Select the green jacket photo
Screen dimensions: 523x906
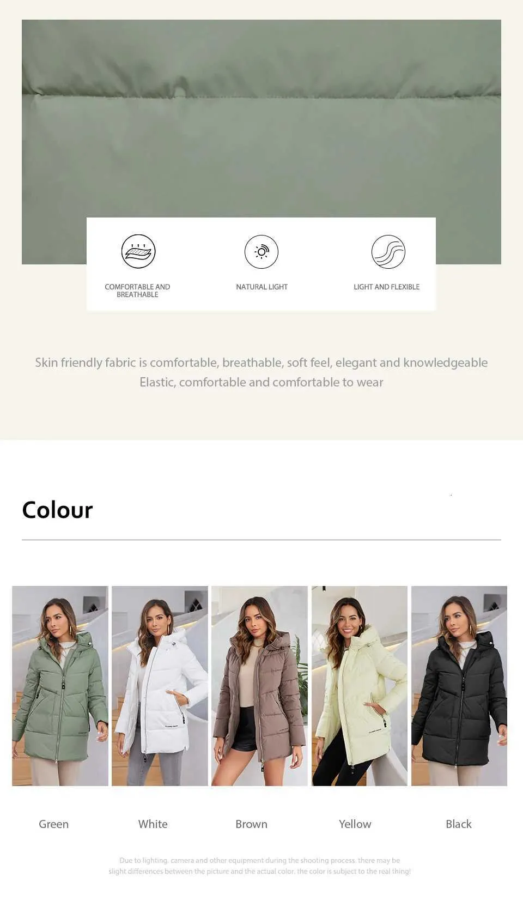(60, 686)
